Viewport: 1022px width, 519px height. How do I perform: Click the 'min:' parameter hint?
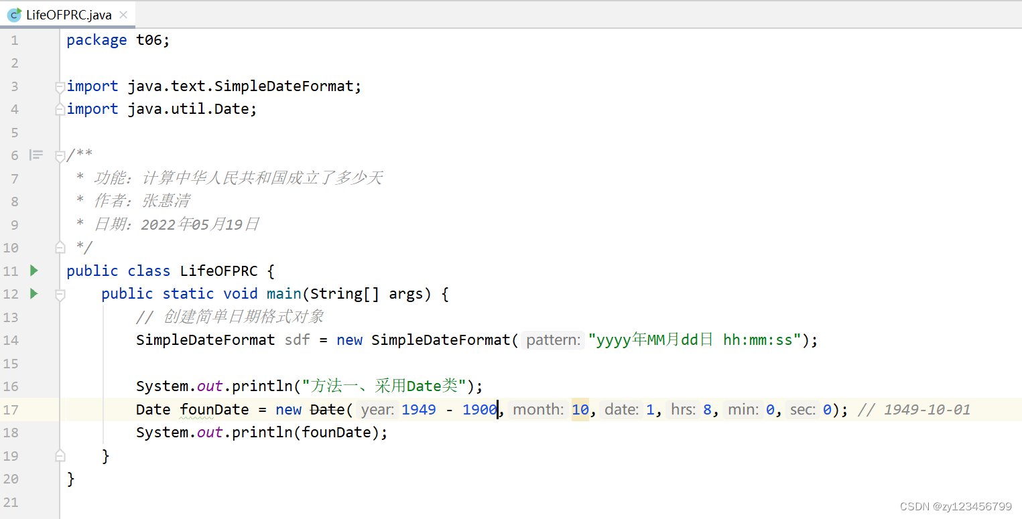point(743,409)
